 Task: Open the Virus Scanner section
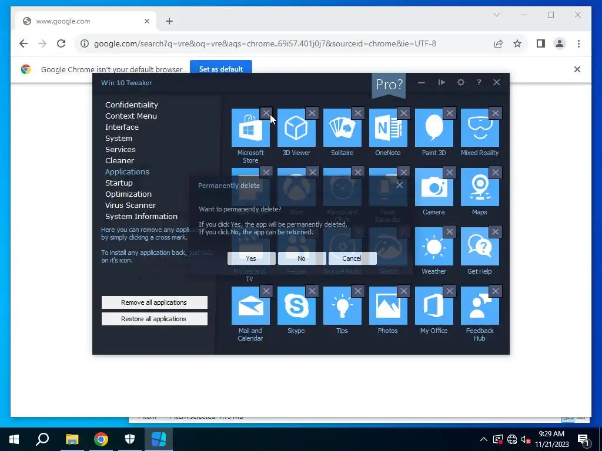coord(131,205)
